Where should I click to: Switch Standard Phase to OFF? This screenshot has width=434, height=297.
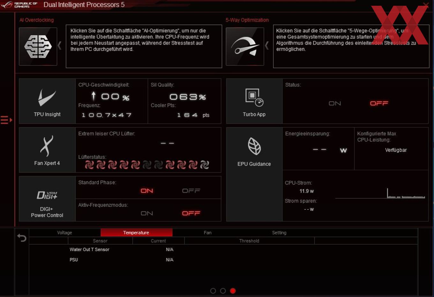(191, 191)
